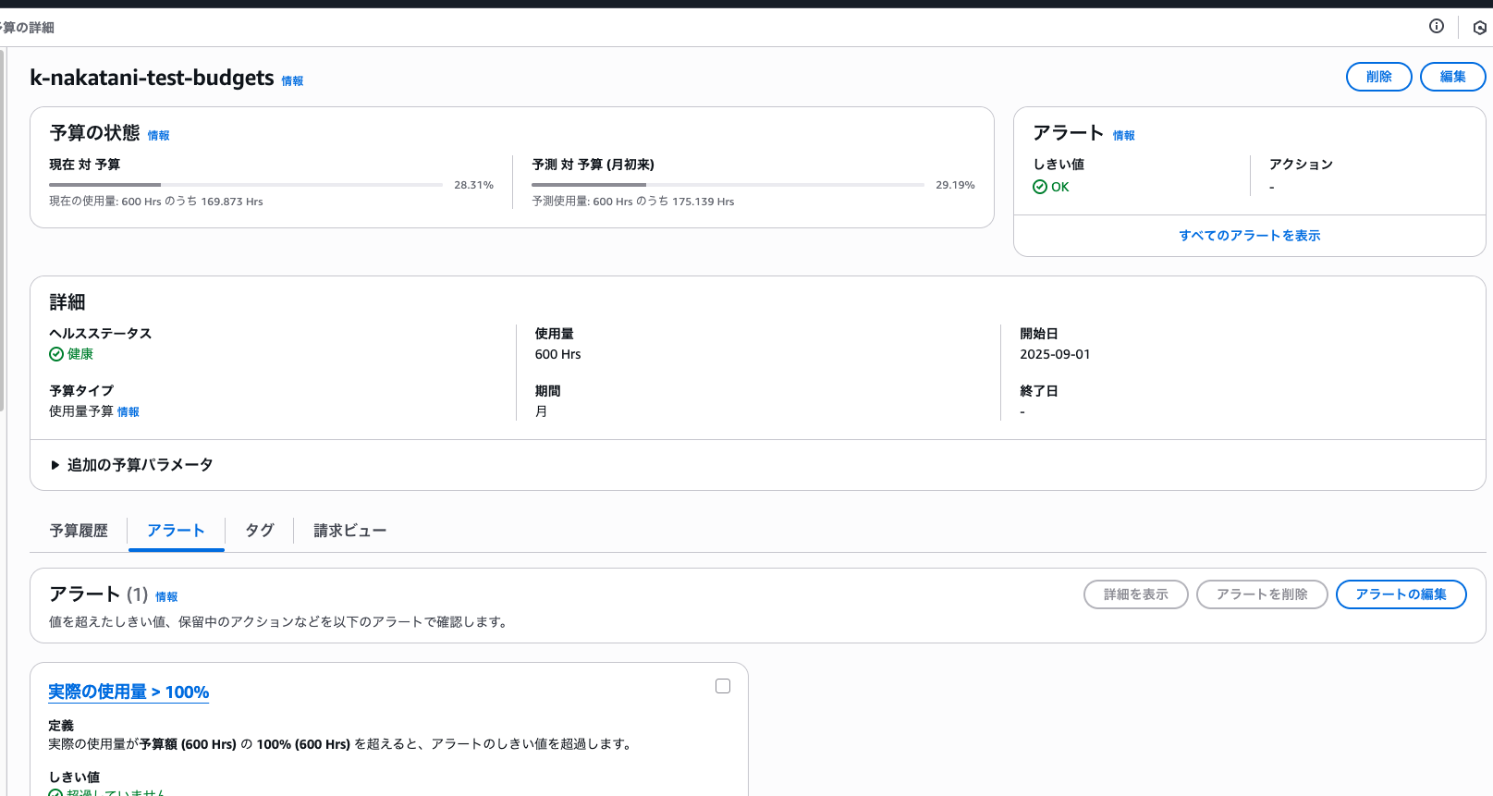Screen dimensions: 1493x796
Task: Open 情報 link beside the budget name
Action: pyautogui.click(x=292, y=81)
